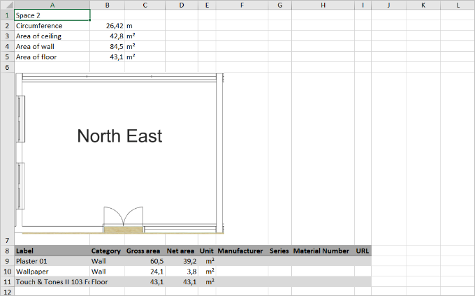Select row 11 header

coord(7,282)
